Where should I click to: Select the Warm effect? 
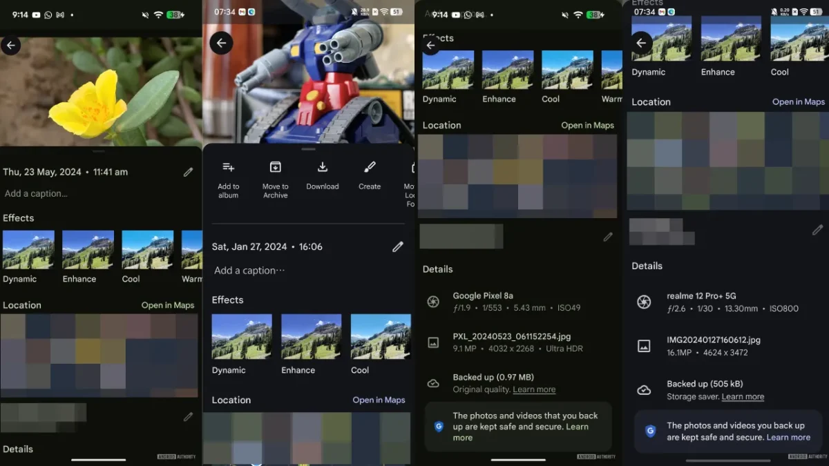coord(191,256)
